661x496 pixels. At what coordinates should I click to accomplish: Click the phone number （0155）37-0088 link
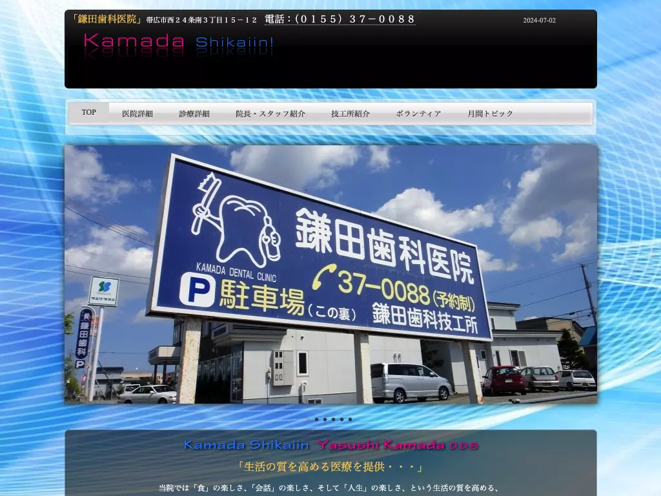tap(340, 19)
